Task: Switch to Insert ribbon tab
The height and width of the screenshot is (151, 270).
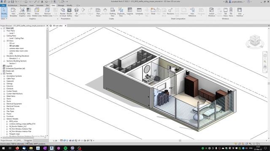Action: click(32, 5)
